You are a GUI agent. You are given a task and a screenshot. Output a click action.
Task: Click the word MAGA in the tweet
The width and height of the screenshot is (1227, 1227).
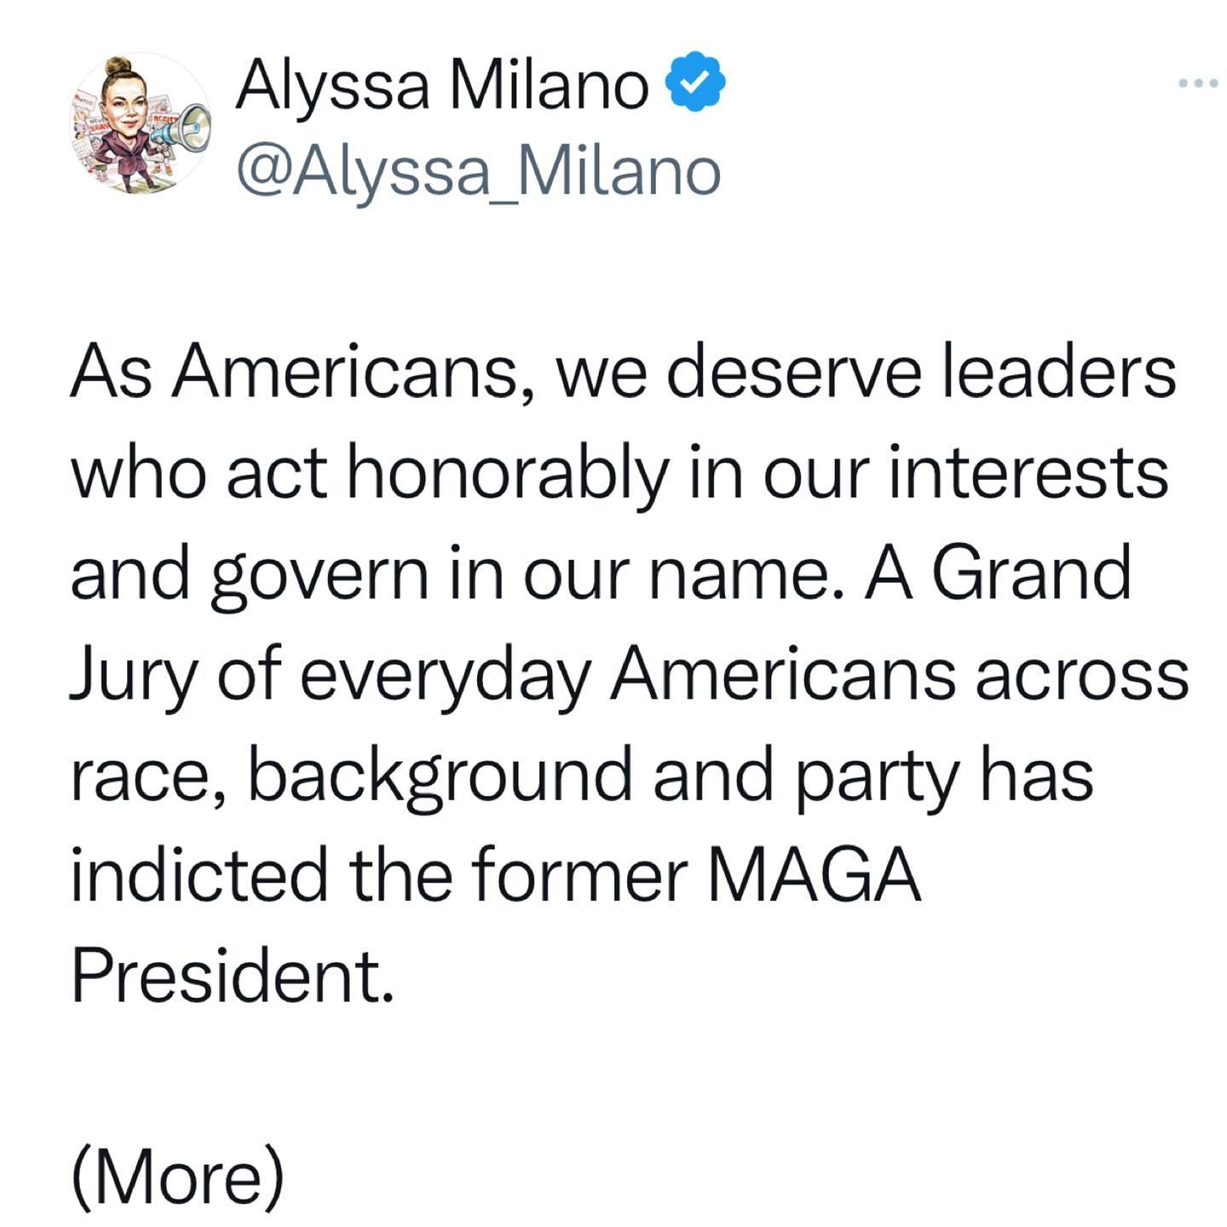tap(815, 875)
